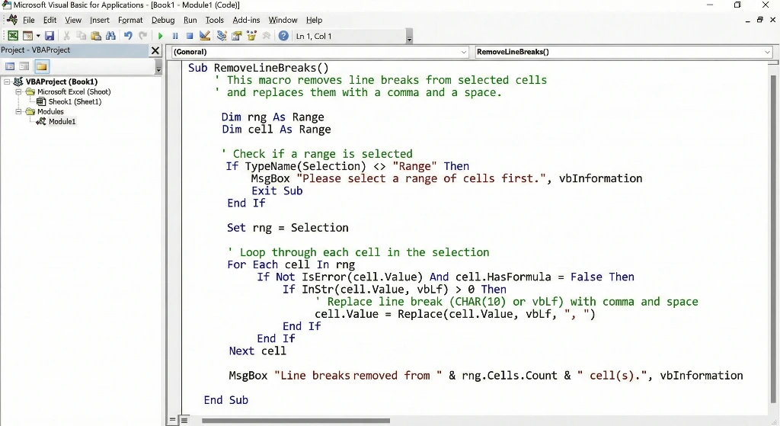Click the Copy icon in toolbar
This screenshot has width=780, height=426.
[x=81, y=36]
